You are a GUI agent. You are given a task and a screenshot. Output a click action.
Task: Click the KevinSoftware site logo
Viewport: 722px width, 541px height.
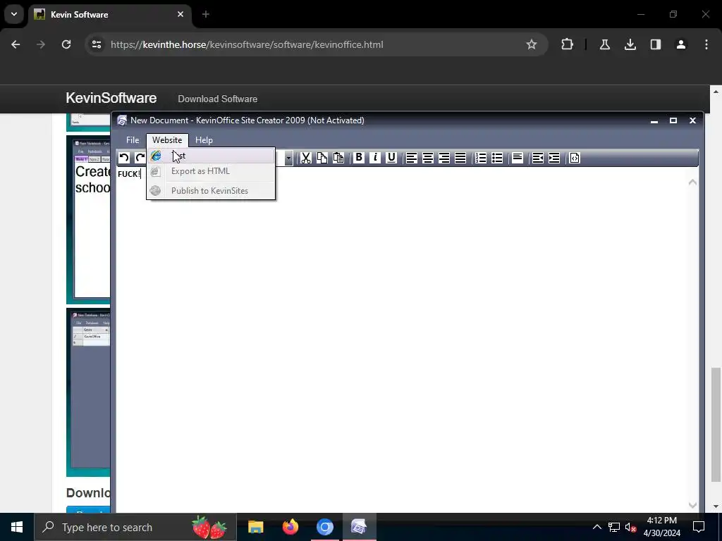tap(111, 98)
